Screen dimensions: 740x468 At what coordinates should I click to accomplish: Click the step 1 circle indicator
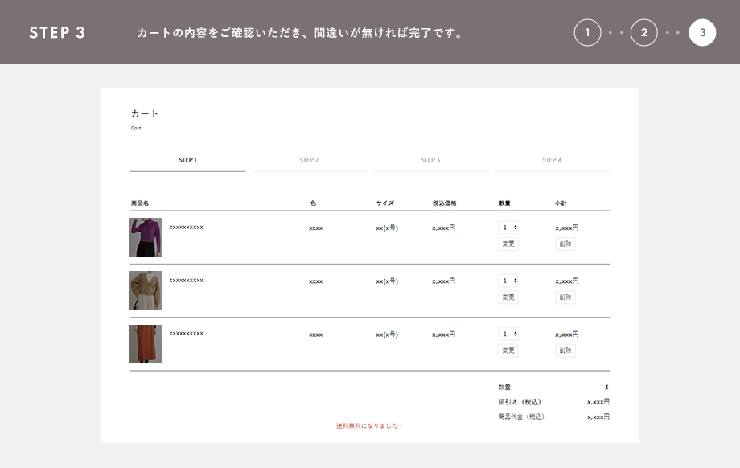click(587, 33)
